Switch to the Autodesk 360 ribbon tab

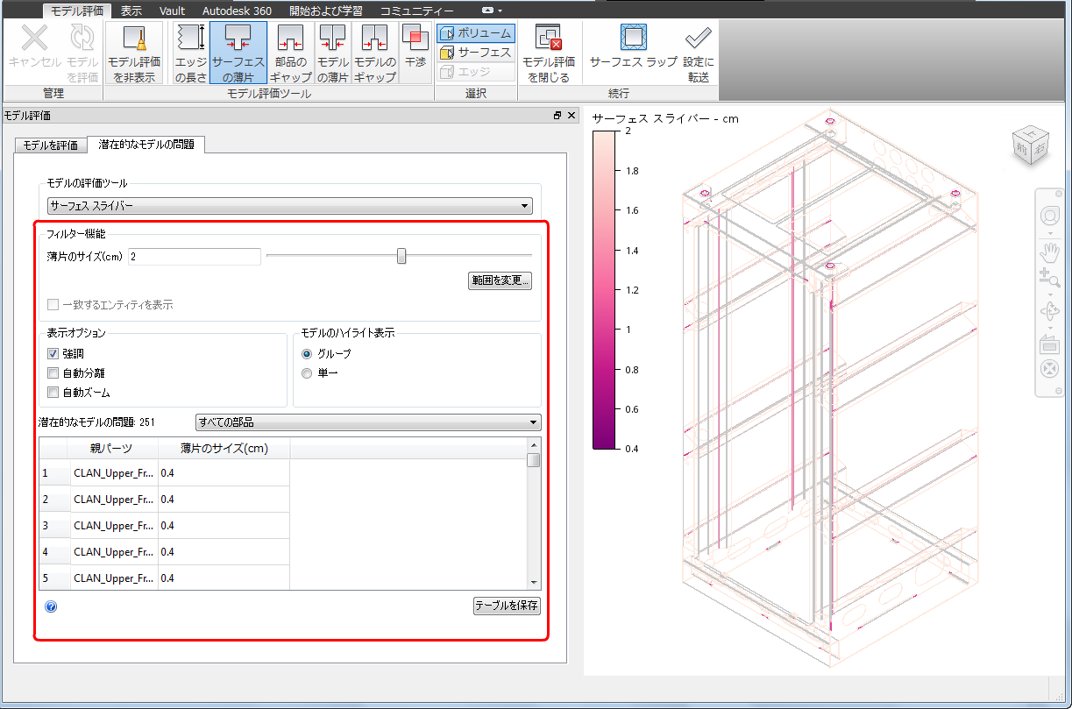pos(237,11)
